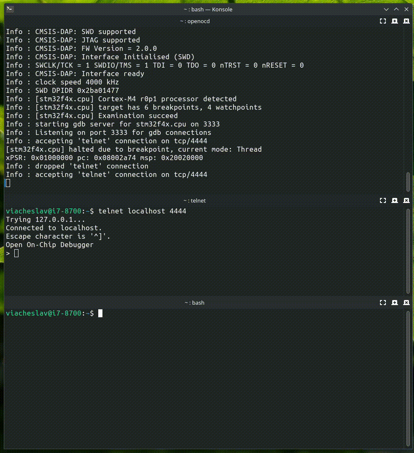Maximize the openocd split pane
Viewport: 414px width, 453px height.
click(x=383, y=21)
